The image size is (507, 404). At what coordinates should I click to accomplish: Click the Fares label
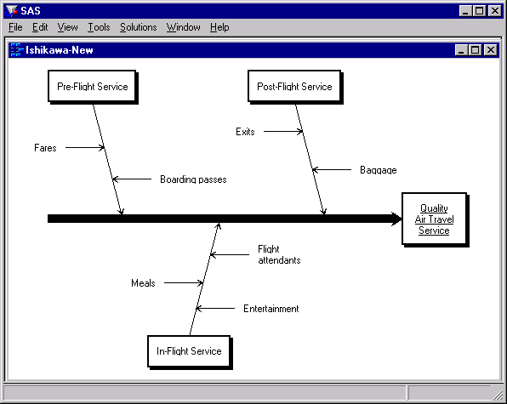(x=45, y=148)
